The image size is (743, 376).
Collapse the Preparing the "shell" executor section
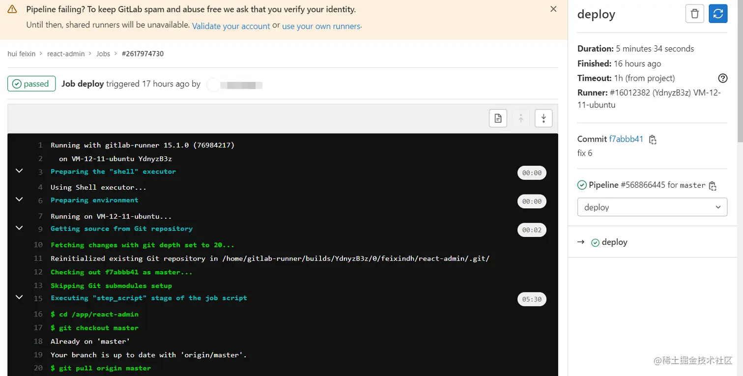click(x=19, y=171)
